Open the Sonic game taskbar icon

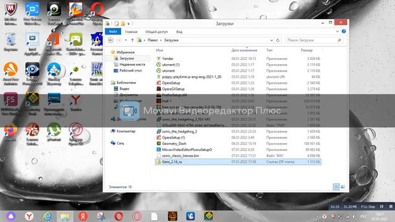191,216
